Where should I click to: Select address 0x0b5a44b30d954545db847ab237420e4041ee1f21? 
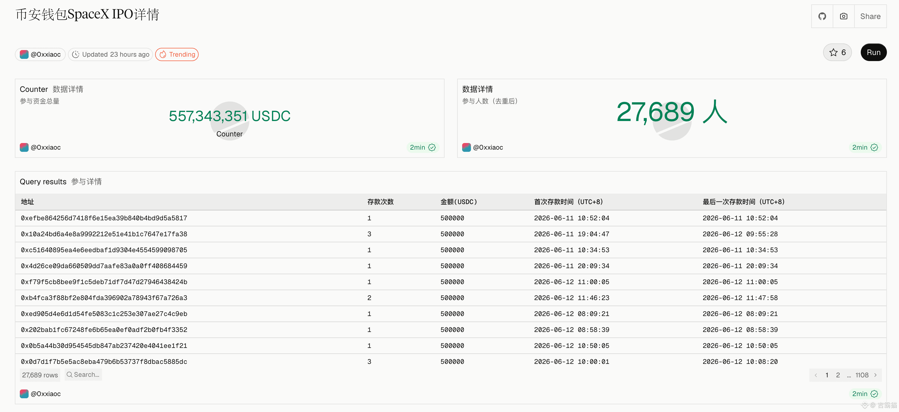[104, 346]
